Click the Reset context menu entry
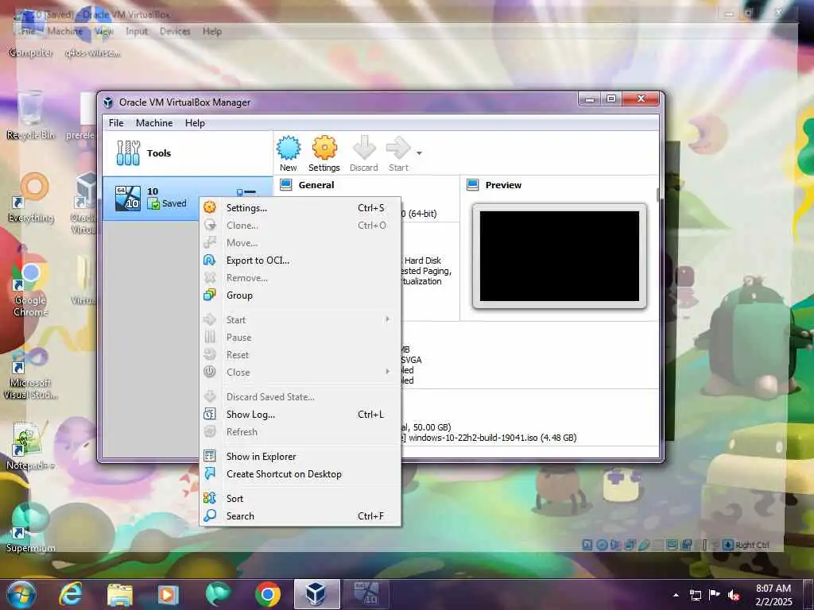The height and width of the screenshot is (610, 814). [x=300, y=355]
